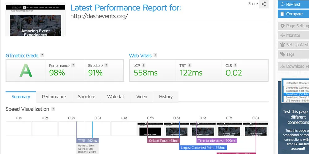Image resolution: width=309 pixels, height=154 pixels.
Task: Click the site screenshot thumbnail
Action: click(36, 19)
